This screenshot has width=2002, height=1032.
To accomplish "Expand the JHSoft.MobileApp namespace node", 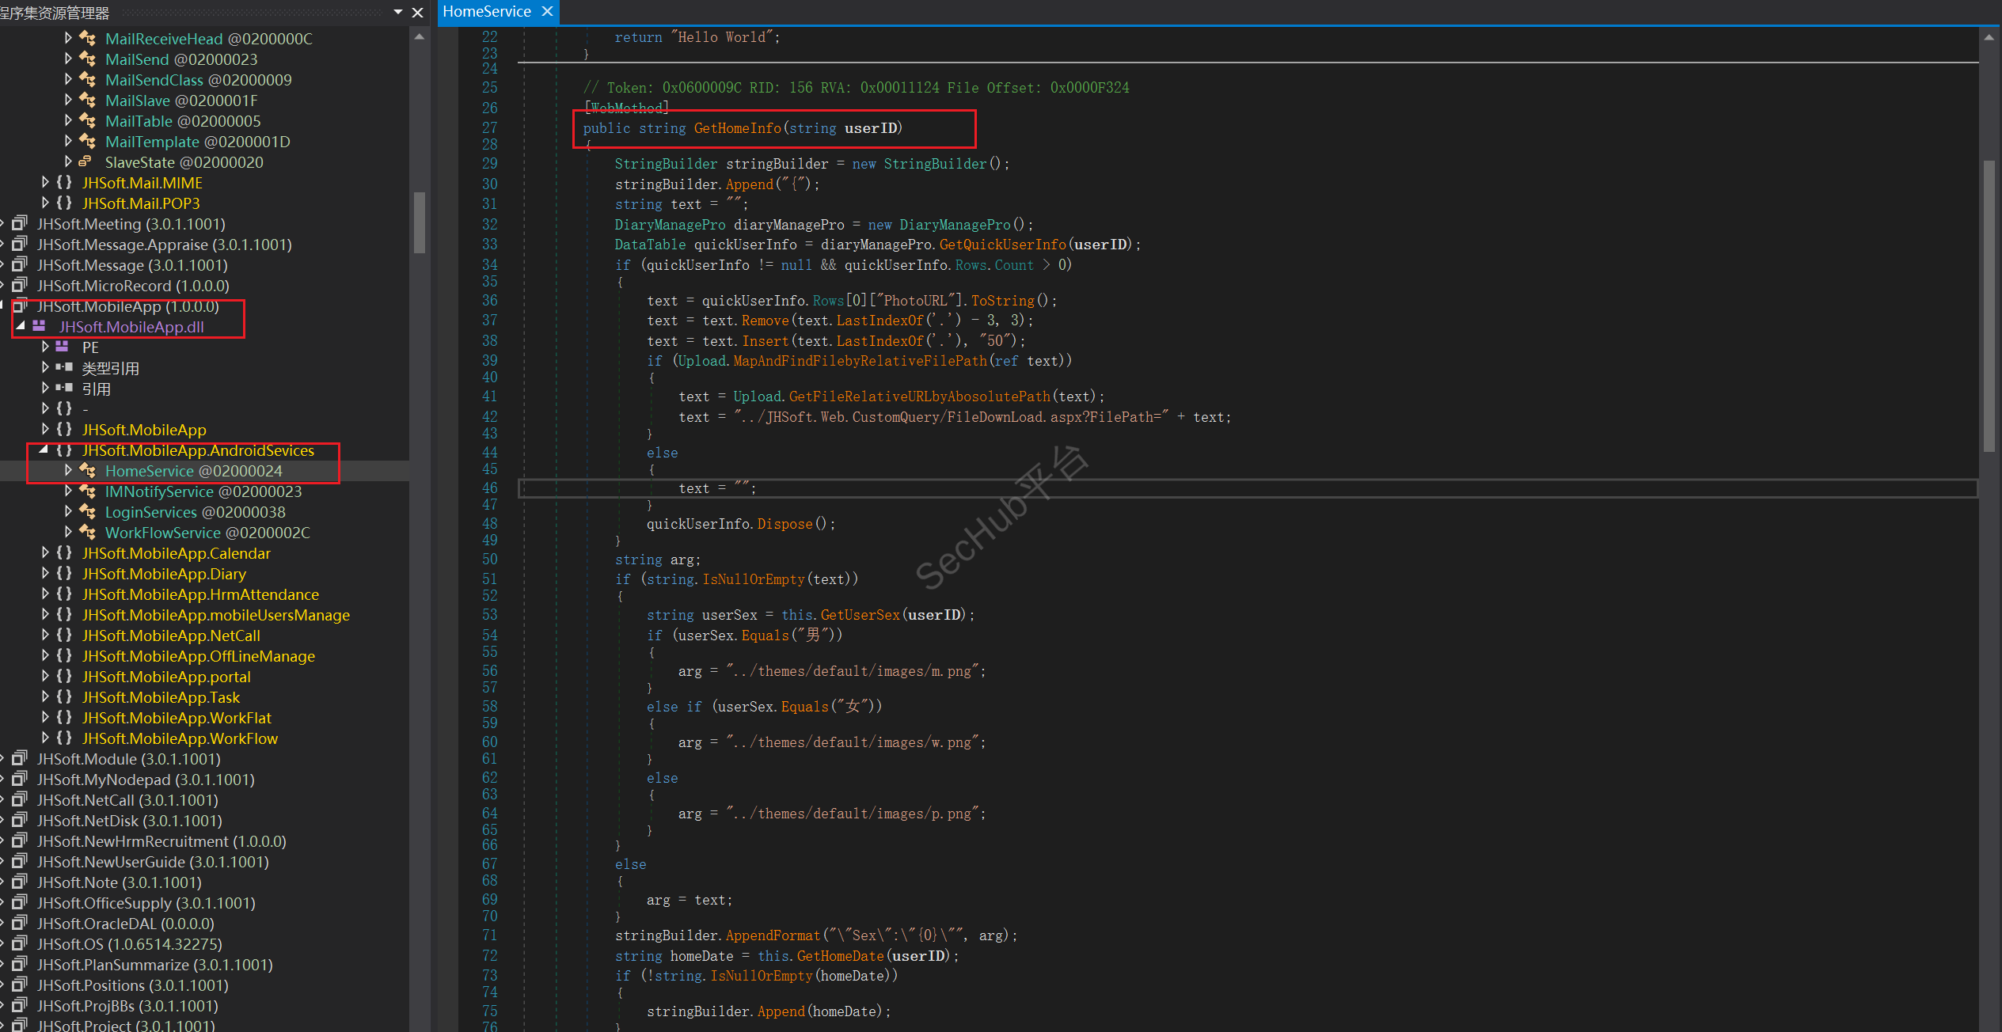I will click(x=45, y=429).
